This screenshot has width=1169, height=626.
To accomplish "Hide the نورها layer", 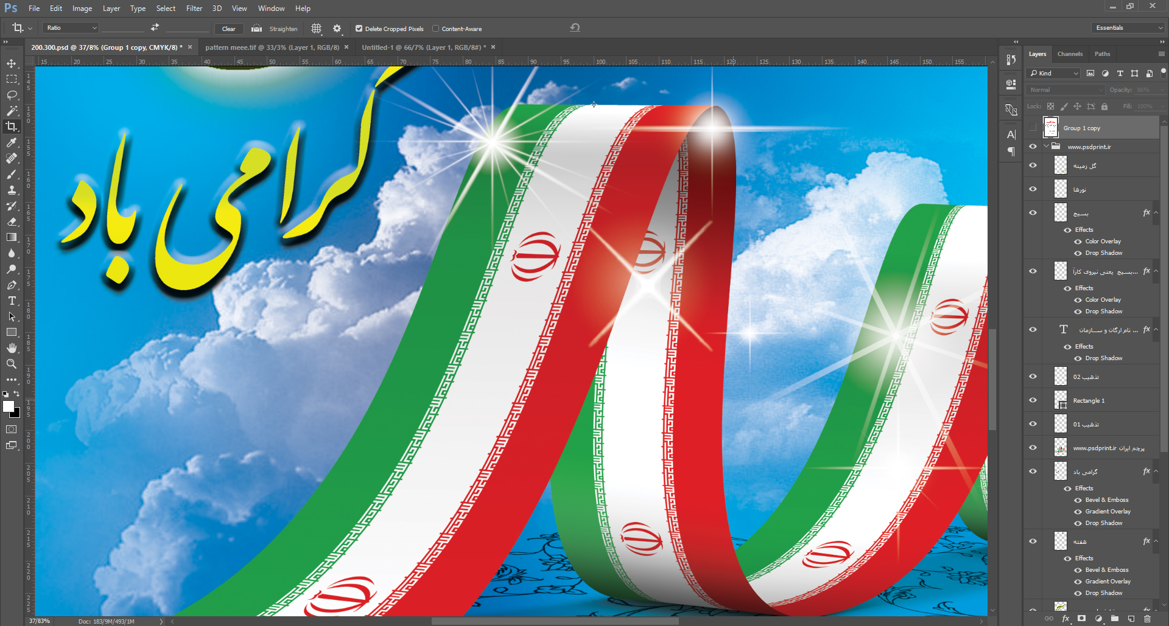I will point(1033,189).
